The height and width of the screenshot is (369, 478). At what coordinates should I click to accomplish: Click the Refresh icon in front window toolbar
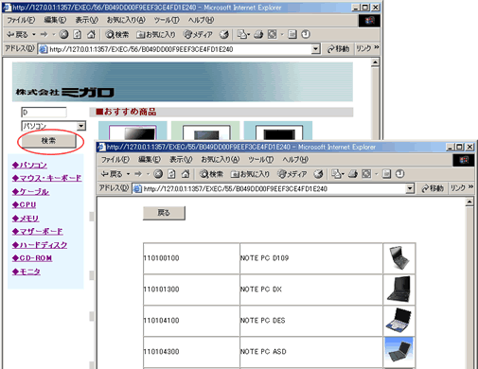point(171,174)
